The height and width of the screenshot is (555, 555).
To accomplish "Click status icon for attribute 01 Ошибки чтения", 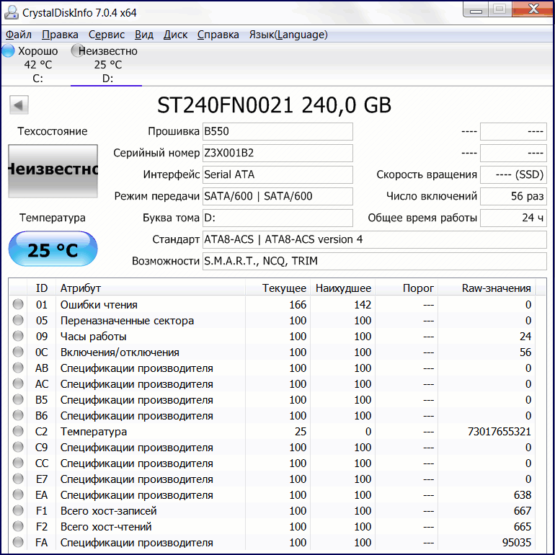I will [x=18, y=304].
